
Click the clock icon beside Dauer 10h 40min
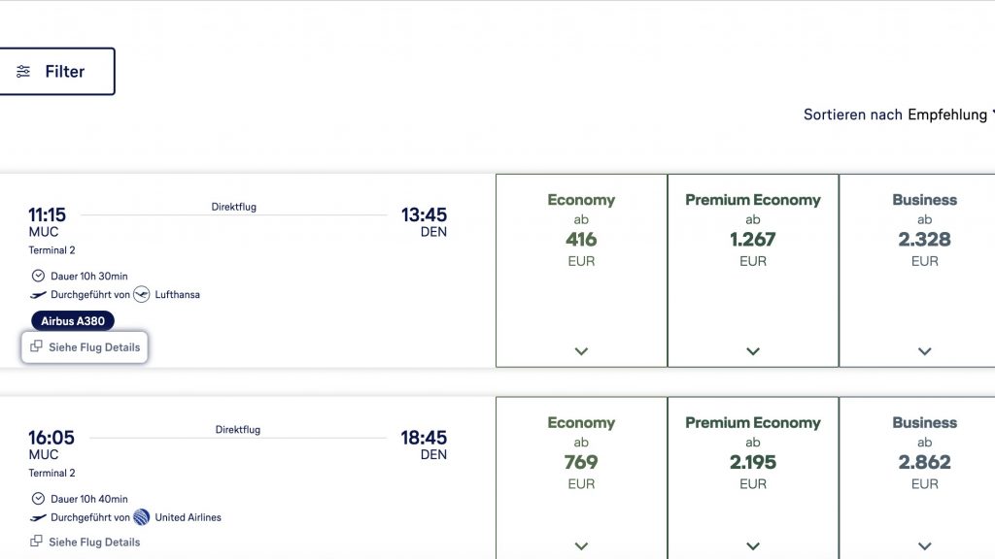click(x=38, y=499)
